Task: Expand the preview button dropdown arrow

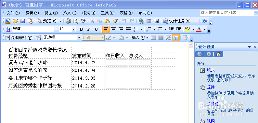Action: pyautogui.click(x=60, y=21)
